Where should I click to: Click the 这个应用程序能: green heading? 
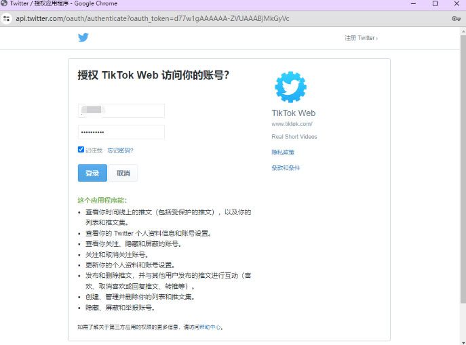pyautogui.click(x=102, y=200)
